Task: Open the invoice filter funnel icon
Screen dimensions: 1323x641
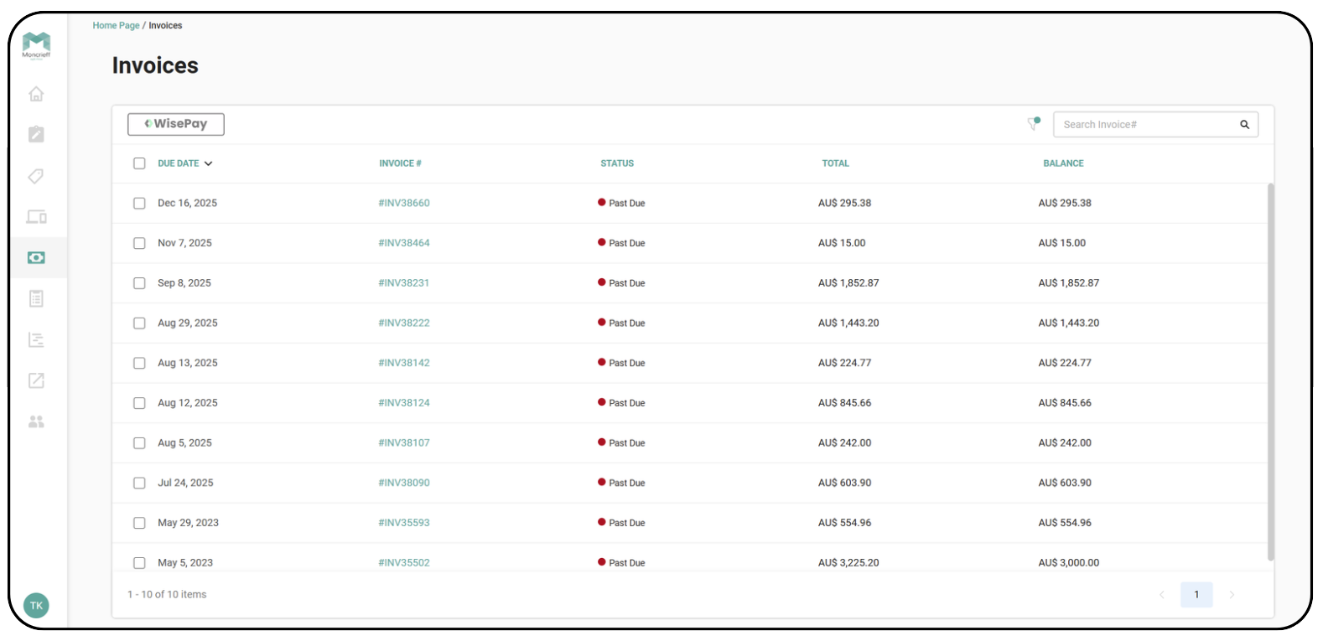Action: [x=1034, y=124]
